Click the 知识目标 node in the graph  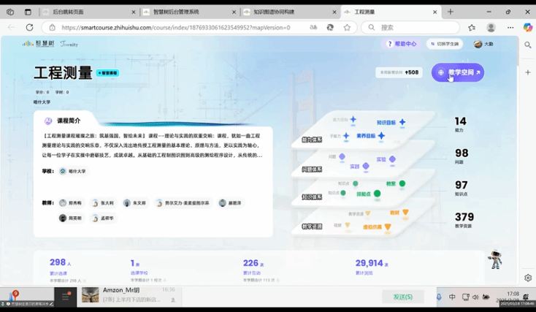[386, 122]
